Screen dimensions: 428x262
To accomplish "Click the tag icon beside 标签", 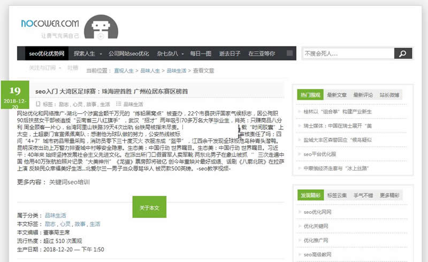I will [38, 104].
